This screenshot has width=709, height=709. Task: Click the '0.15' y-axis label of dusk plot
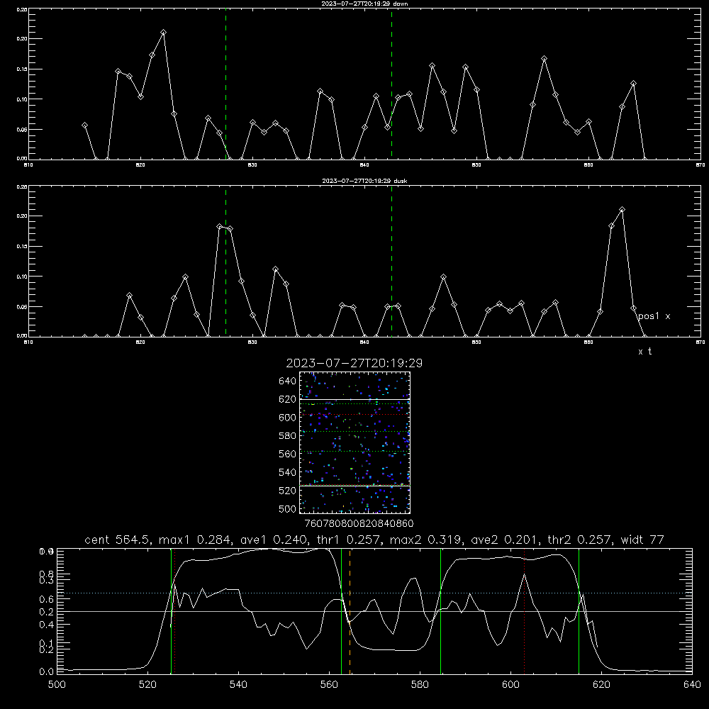point(22,247)
